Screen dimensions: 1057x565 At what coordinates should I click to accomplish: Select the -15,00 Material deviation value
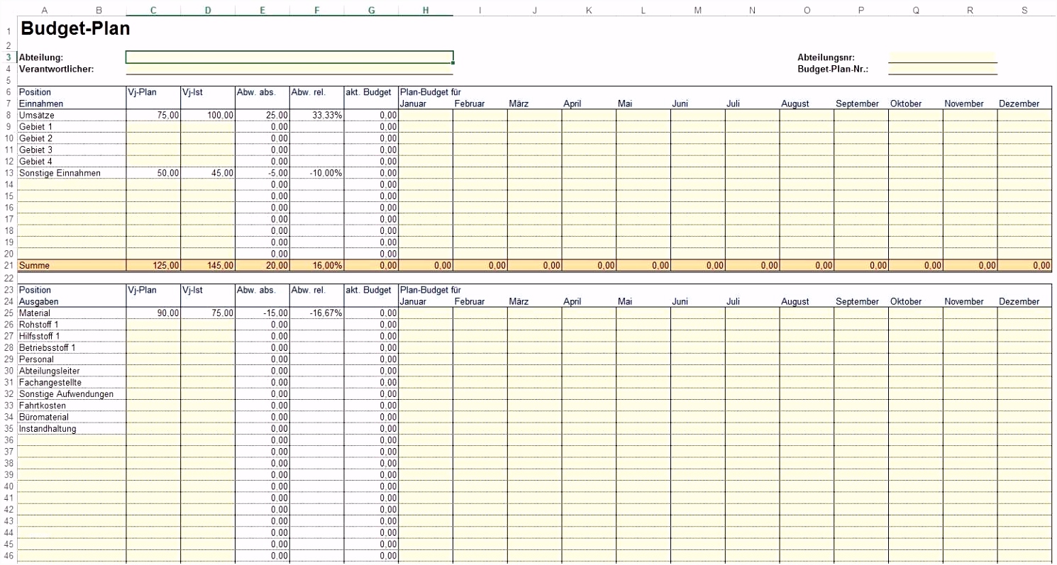[262, 313]
